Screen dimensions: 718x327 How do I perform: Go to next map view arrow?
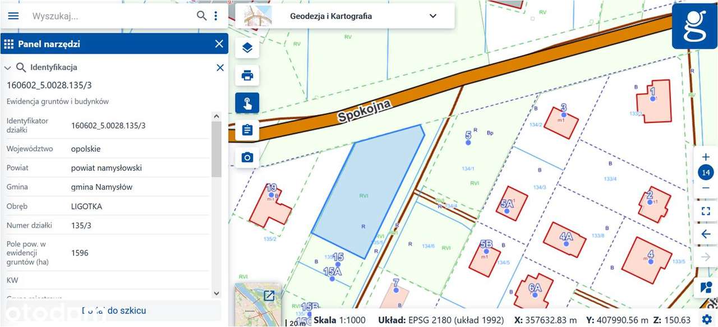[706, 257]
